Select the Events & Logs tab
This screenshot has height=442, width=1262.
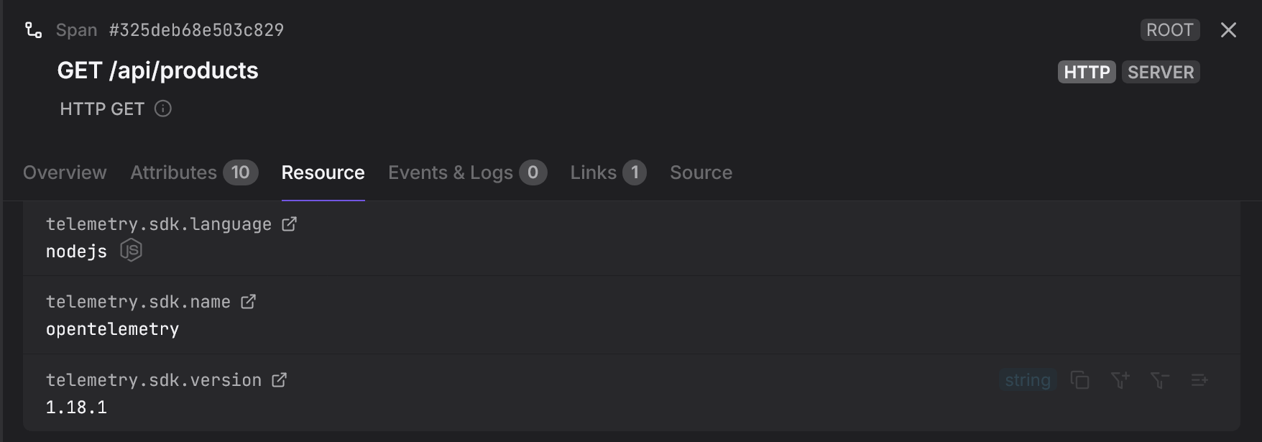(x=467, y=172)
